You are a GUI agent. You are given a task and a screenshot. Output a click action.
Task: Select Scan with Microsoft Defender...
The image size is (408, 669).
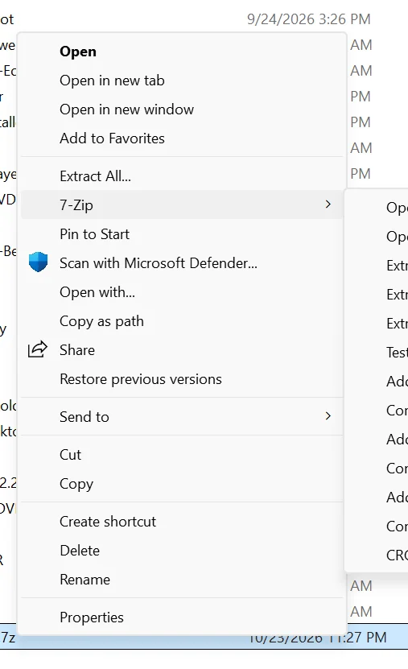pyautogui.click(x=182, y=263)
